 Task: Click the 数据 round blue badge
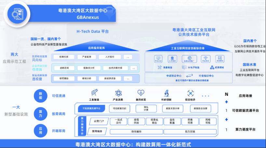(41, 96)
